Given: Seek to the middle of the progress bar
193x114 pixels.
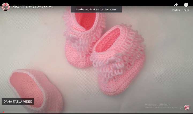Looking at the screenshot, I should coord(96,112).
